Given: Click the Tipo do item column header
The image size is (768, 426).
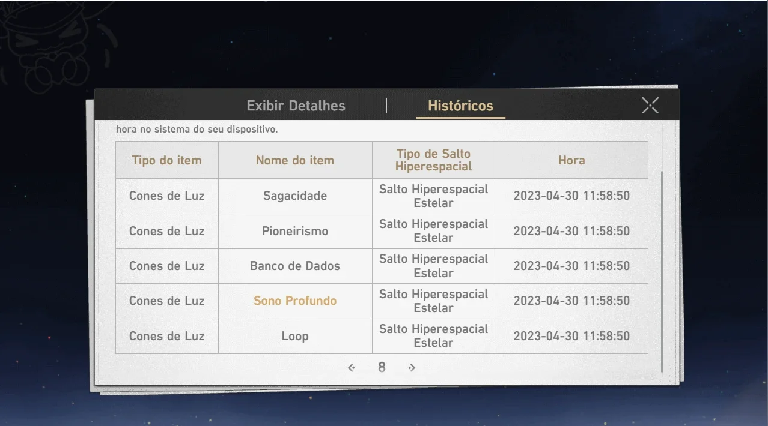Looking at the screenshot, I should tap(166, 160).
